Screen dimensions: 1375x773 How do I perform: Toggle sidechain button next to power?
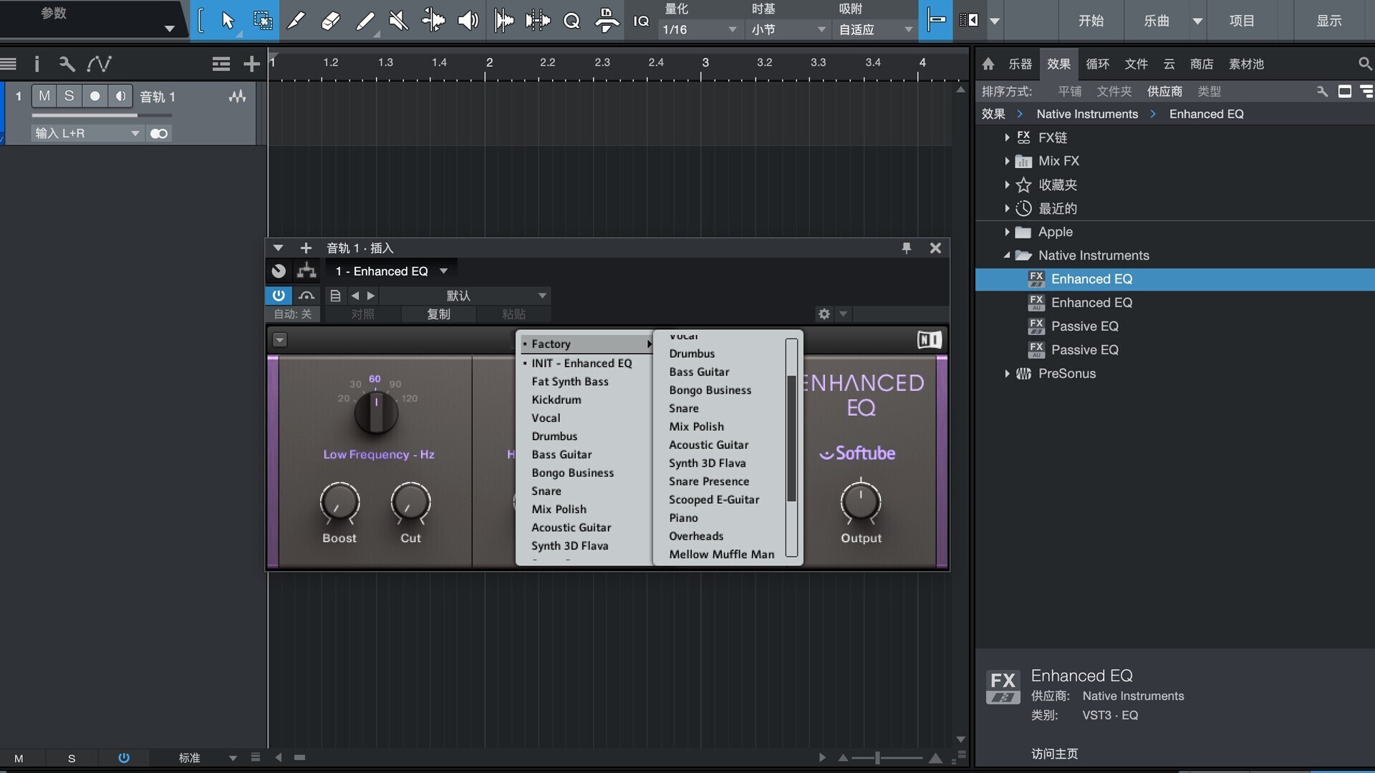coord(307,296)
